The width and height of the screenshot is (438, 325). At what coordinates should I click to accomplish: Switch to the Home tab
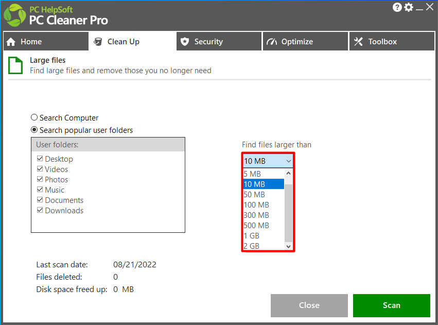click(46, 41)
